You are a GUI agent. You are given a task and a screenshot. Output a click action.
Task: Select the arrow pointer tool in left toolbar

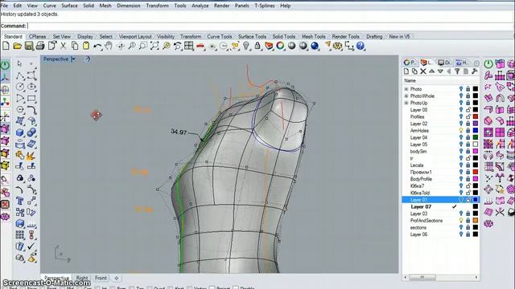pos(19,63)
